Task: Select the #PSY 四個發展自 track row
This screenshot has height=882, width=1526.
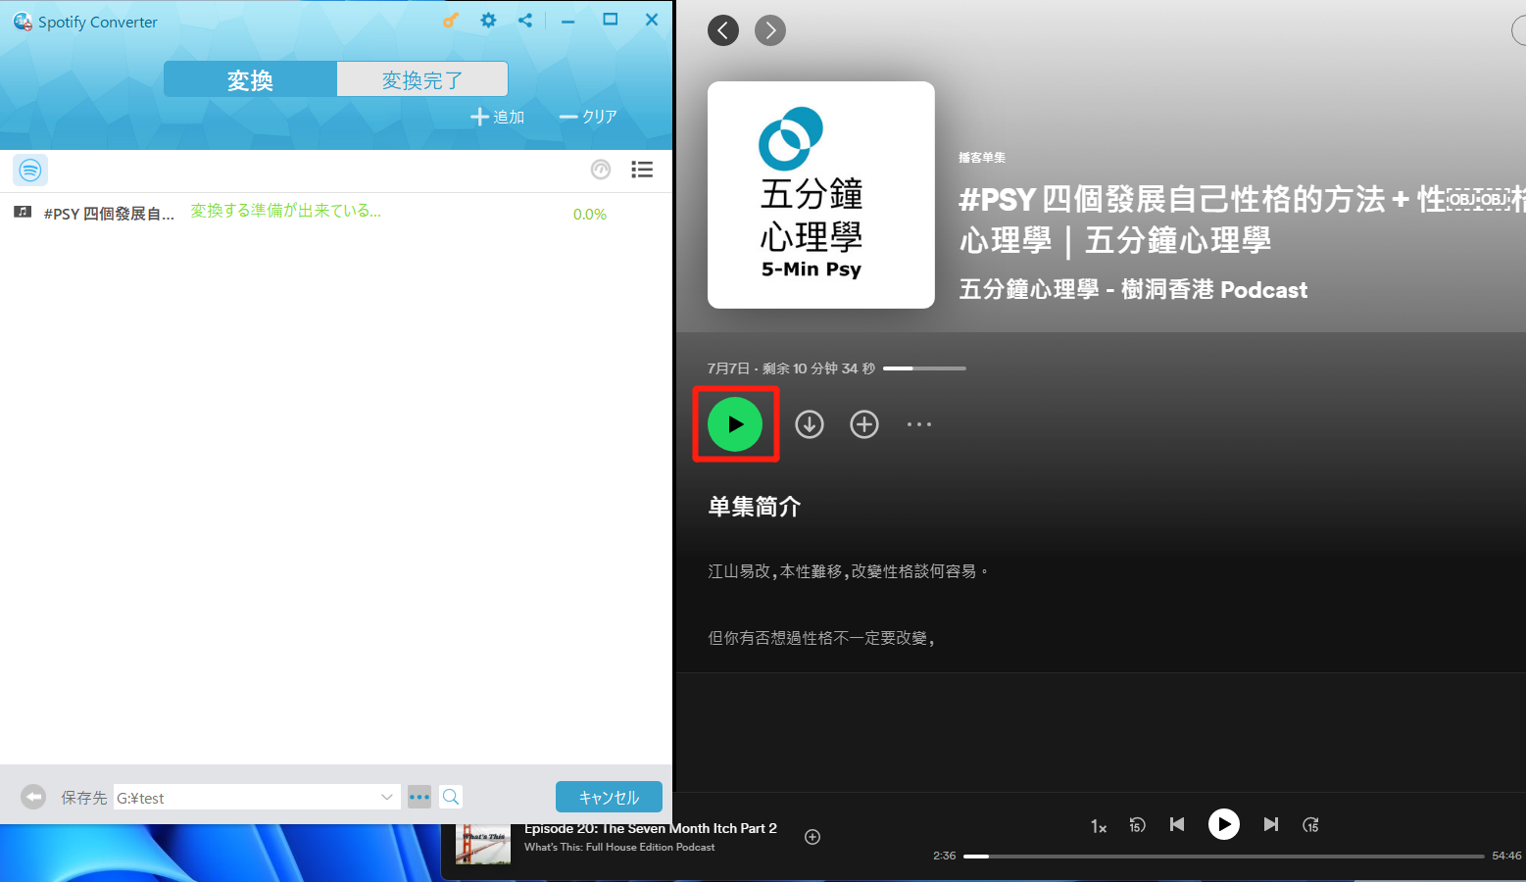Action: coord(336,213)
